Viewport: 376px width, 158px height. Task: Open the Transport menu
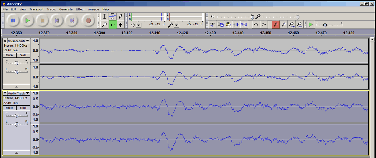pyautogui.click(x=36, y=9)
